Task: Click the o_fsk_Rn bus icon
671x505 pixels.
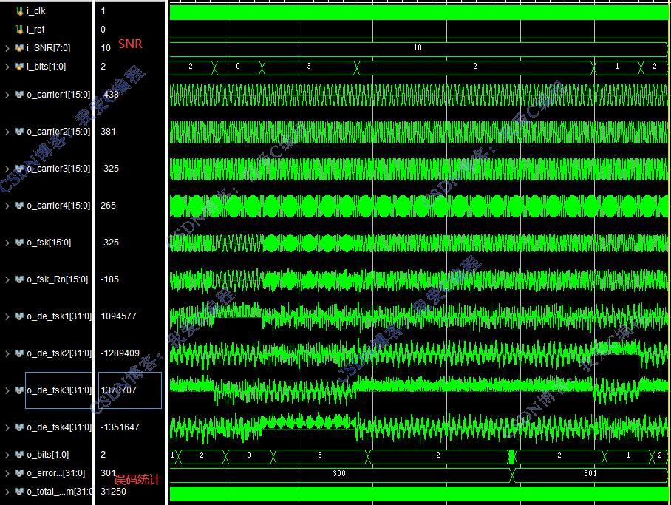Action: (x=18, y=279)
